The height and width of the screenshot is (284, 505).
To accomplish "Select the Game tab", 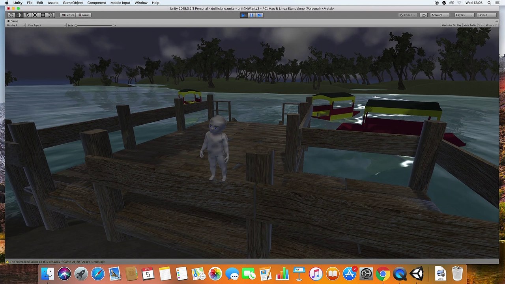I will [x=13, y=21].
